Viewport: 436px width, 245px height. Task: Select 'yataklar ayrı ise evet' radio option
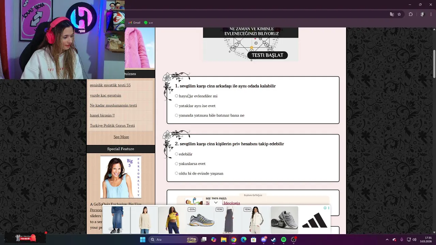pyautogui.click(x=176, y=105)
